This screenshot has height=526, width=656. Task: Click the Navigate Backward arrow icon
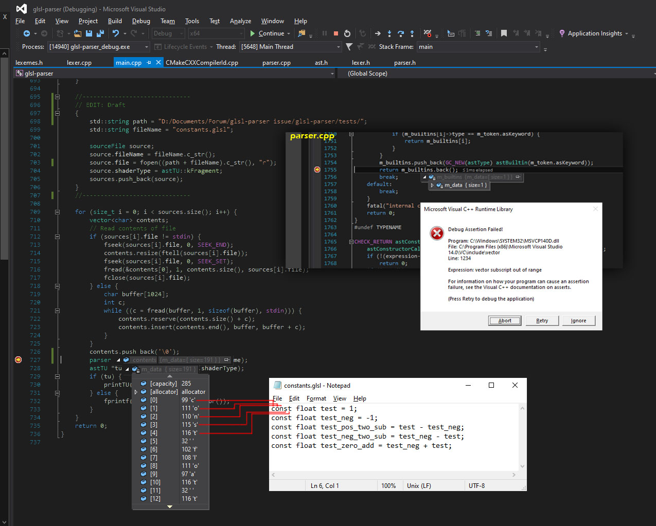pos(26,33)
